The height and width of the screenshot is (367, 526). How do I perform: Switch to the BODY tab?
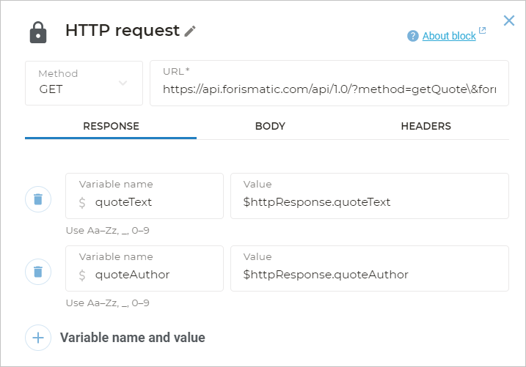[270, 126]
